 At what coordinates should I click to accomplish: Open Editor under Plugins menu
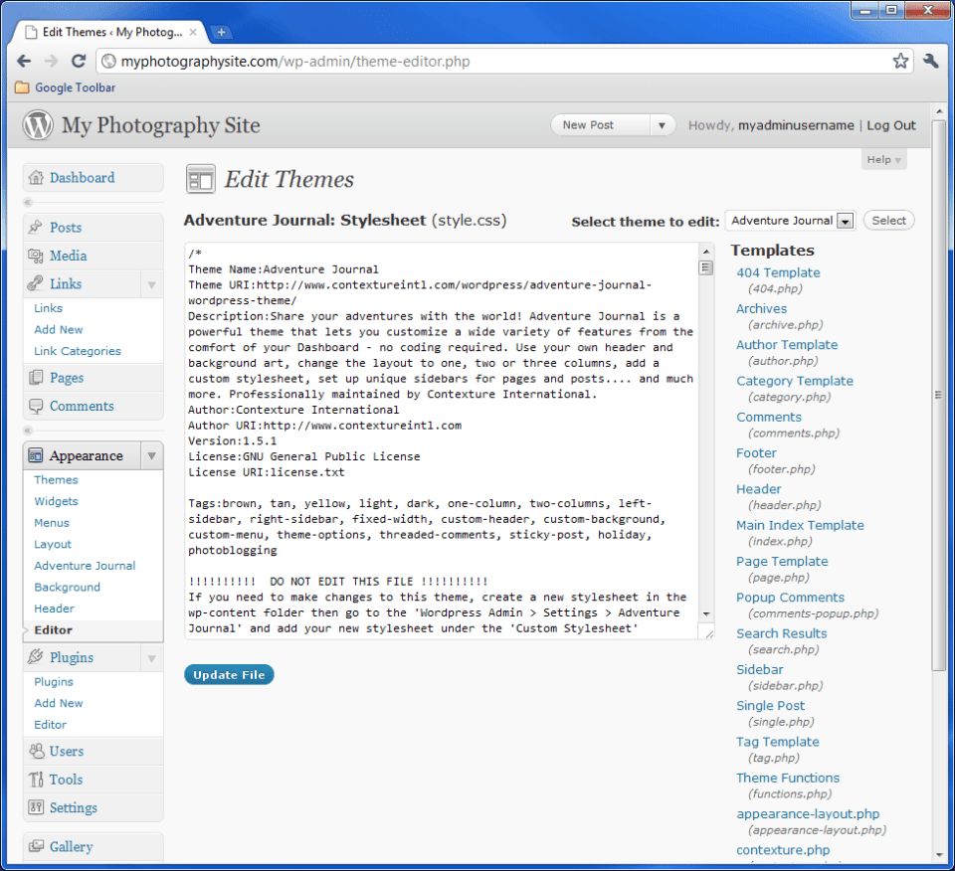pos(51,724)
